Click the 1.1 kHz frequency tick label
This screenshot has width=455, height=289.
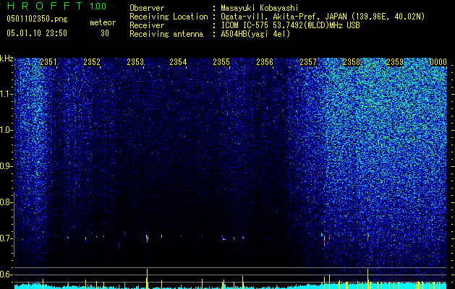6,94
